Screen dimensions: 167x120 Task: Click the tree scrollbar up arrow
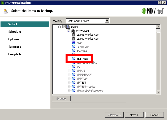(158, 27)
